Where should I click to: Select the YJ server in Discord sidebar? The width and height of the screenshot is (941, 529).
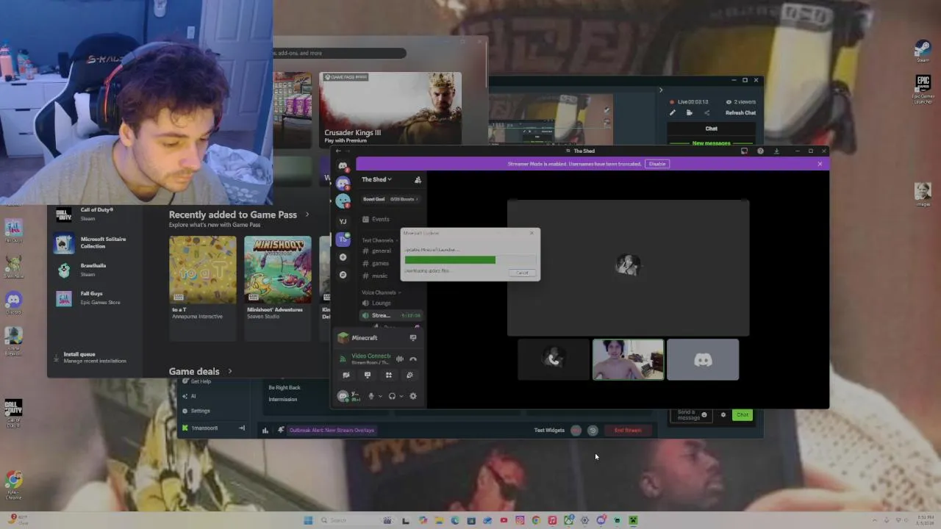[x=343, y=221]
